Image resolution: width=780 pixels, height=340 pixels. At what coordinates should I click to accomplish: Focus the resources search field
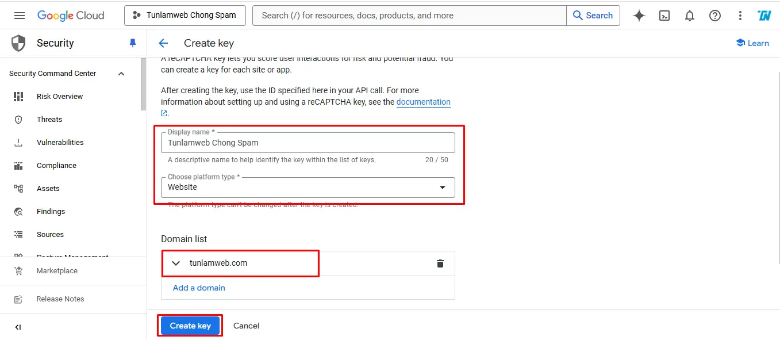coord(409,16)
